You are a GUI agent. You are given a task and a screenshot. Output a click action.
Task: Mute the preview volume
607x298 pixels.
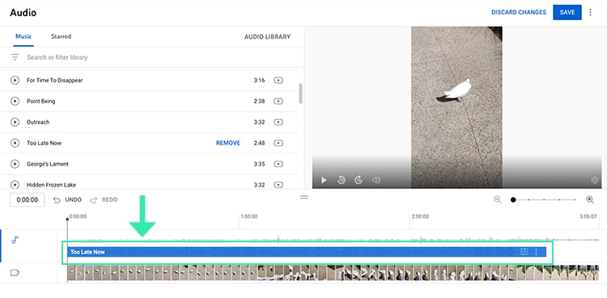(x=376, y=180)
